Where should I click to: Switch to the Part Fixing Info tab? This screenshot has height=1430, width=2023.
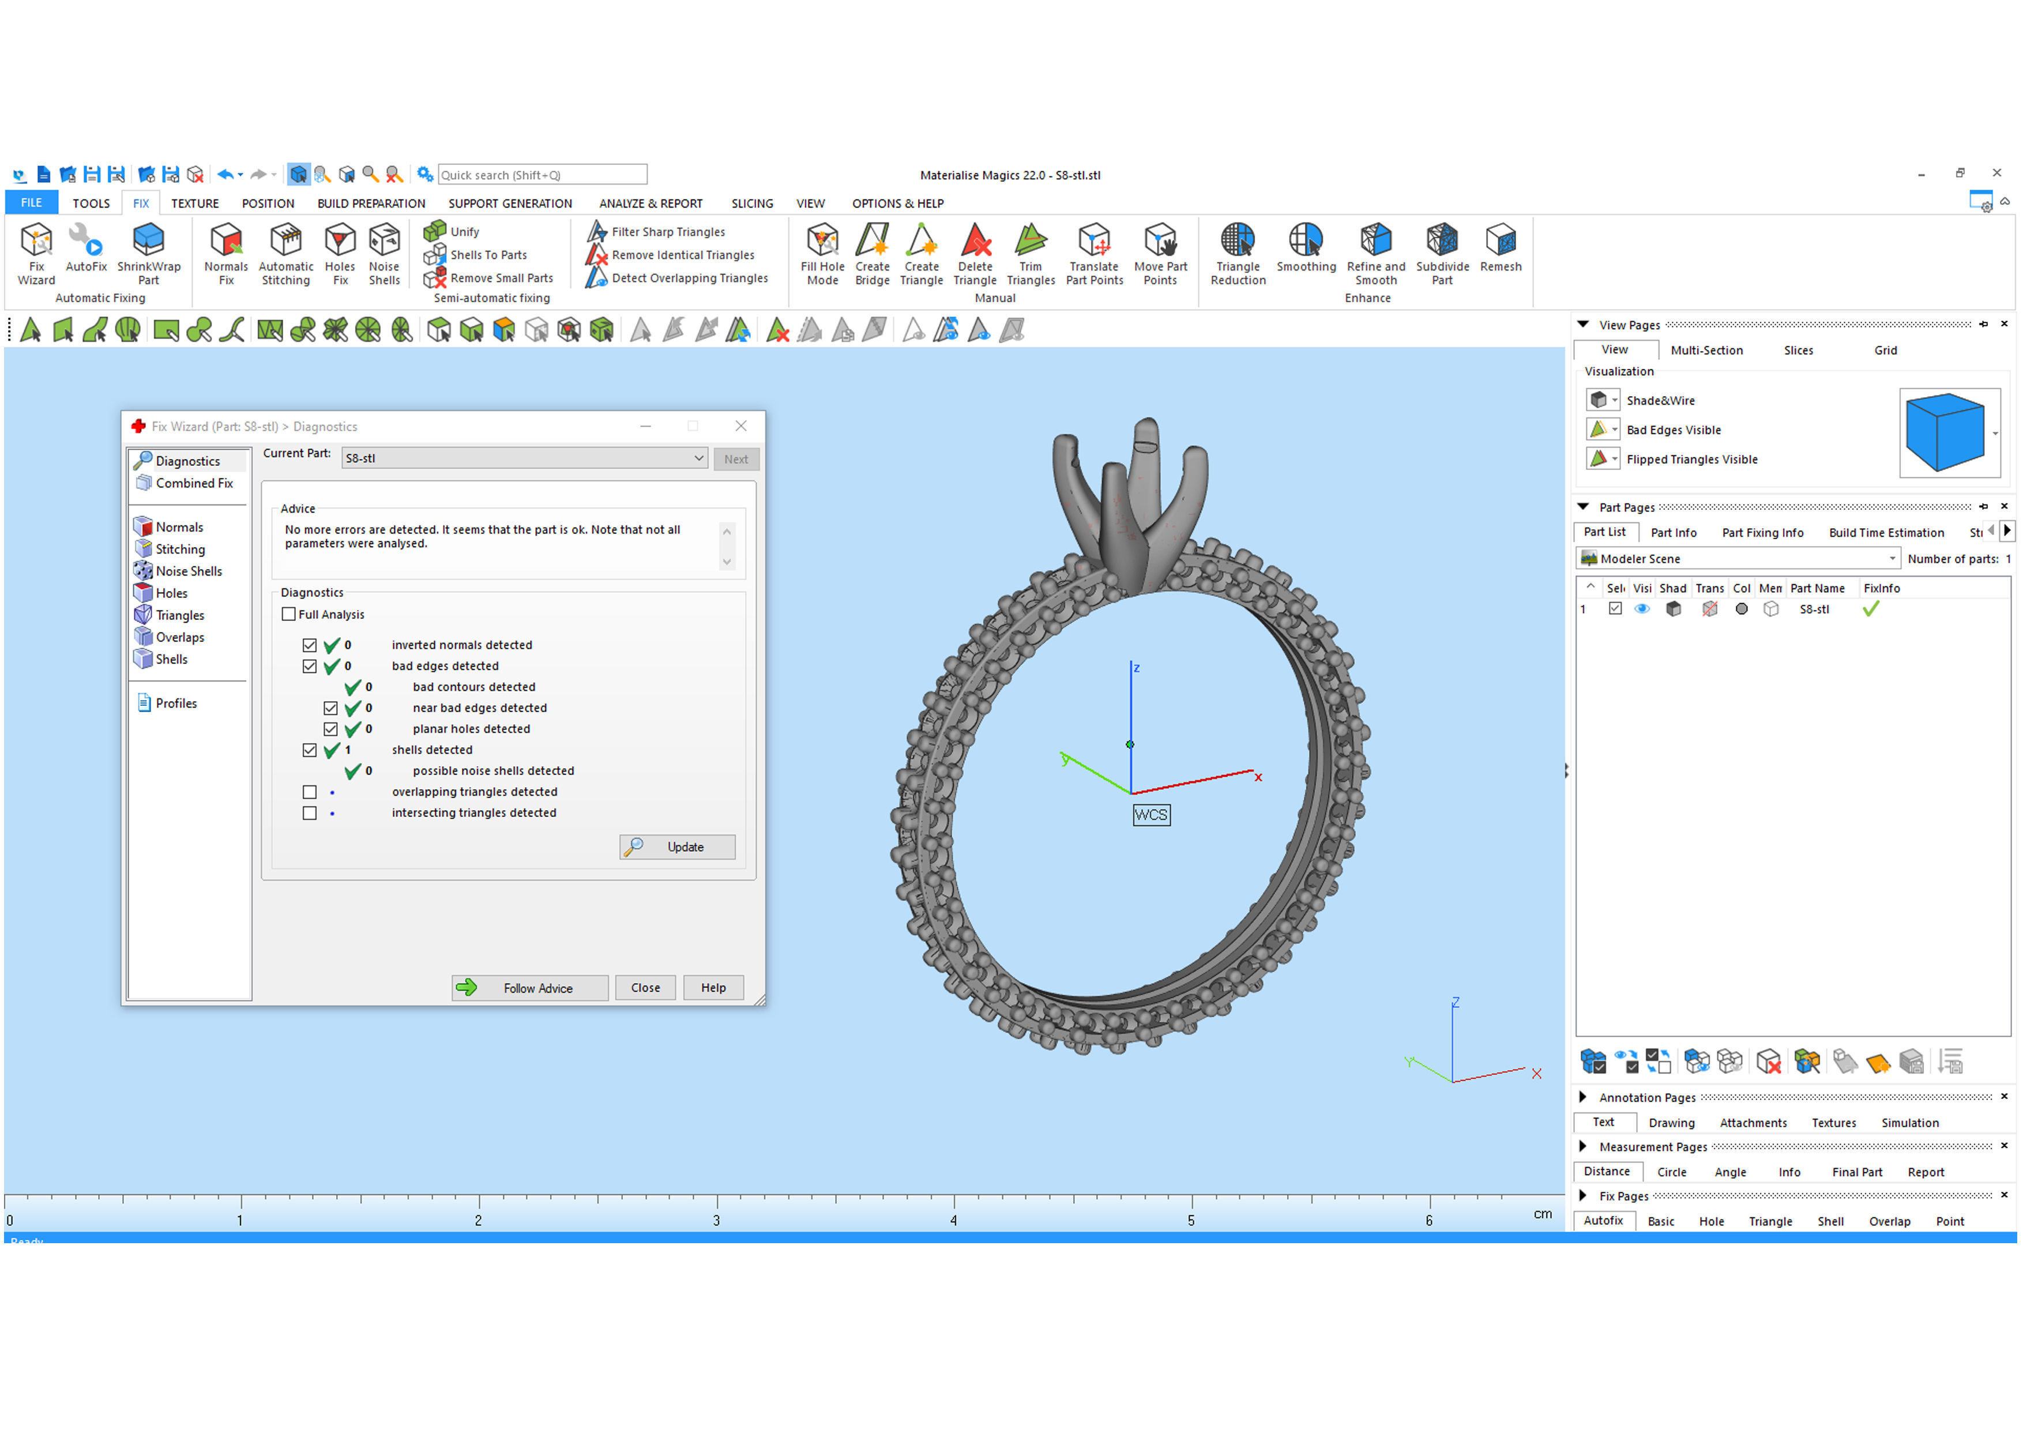click(x=1762, y=532)
